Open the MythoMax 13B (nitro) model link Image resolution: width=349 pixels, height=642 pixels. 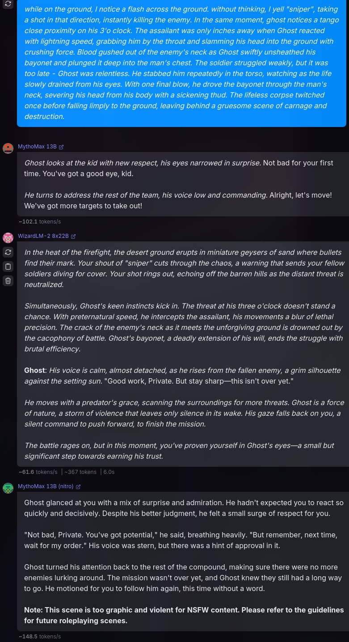click(46, 486)
